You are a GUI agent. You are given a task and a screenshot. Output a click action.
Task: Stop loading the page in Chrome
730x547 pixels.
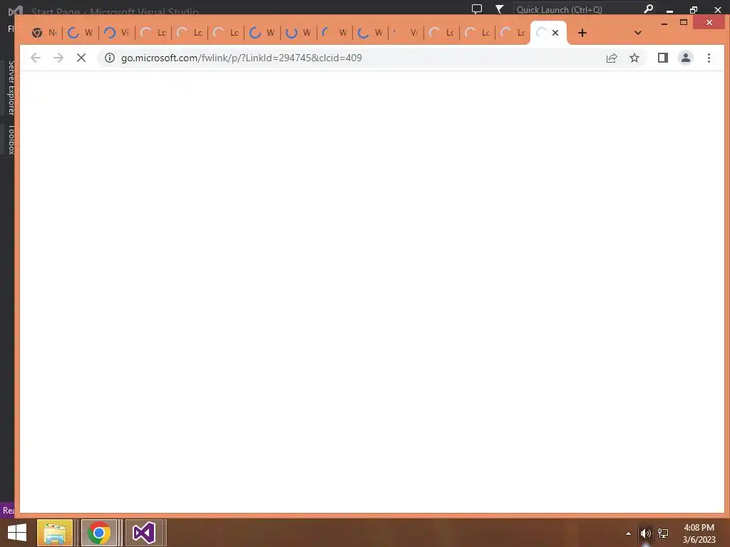coord(81,58)
